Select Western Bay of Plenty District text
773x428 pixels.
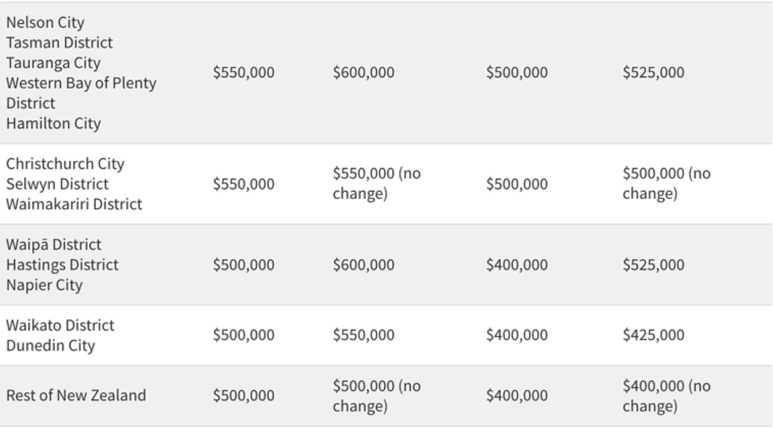click(81, 93)
